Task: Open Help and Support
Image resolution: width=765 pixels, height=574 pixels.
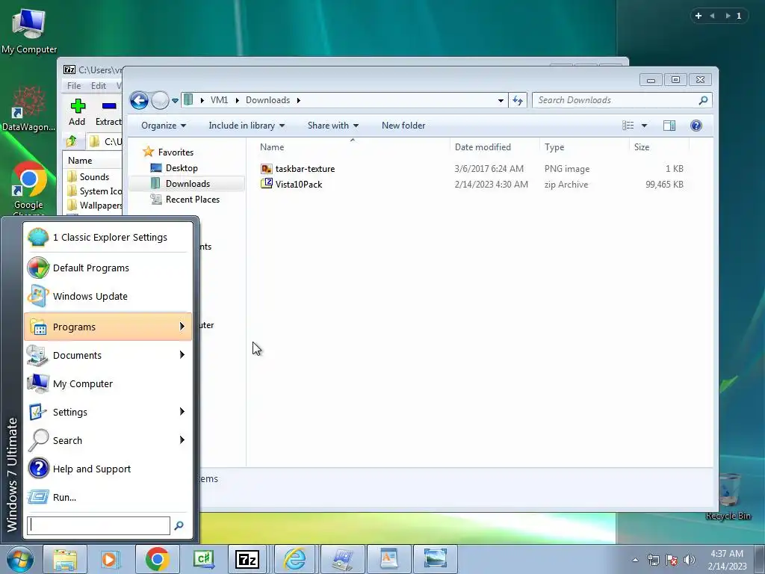Action: pyautogui.click(x=108, y=469)
